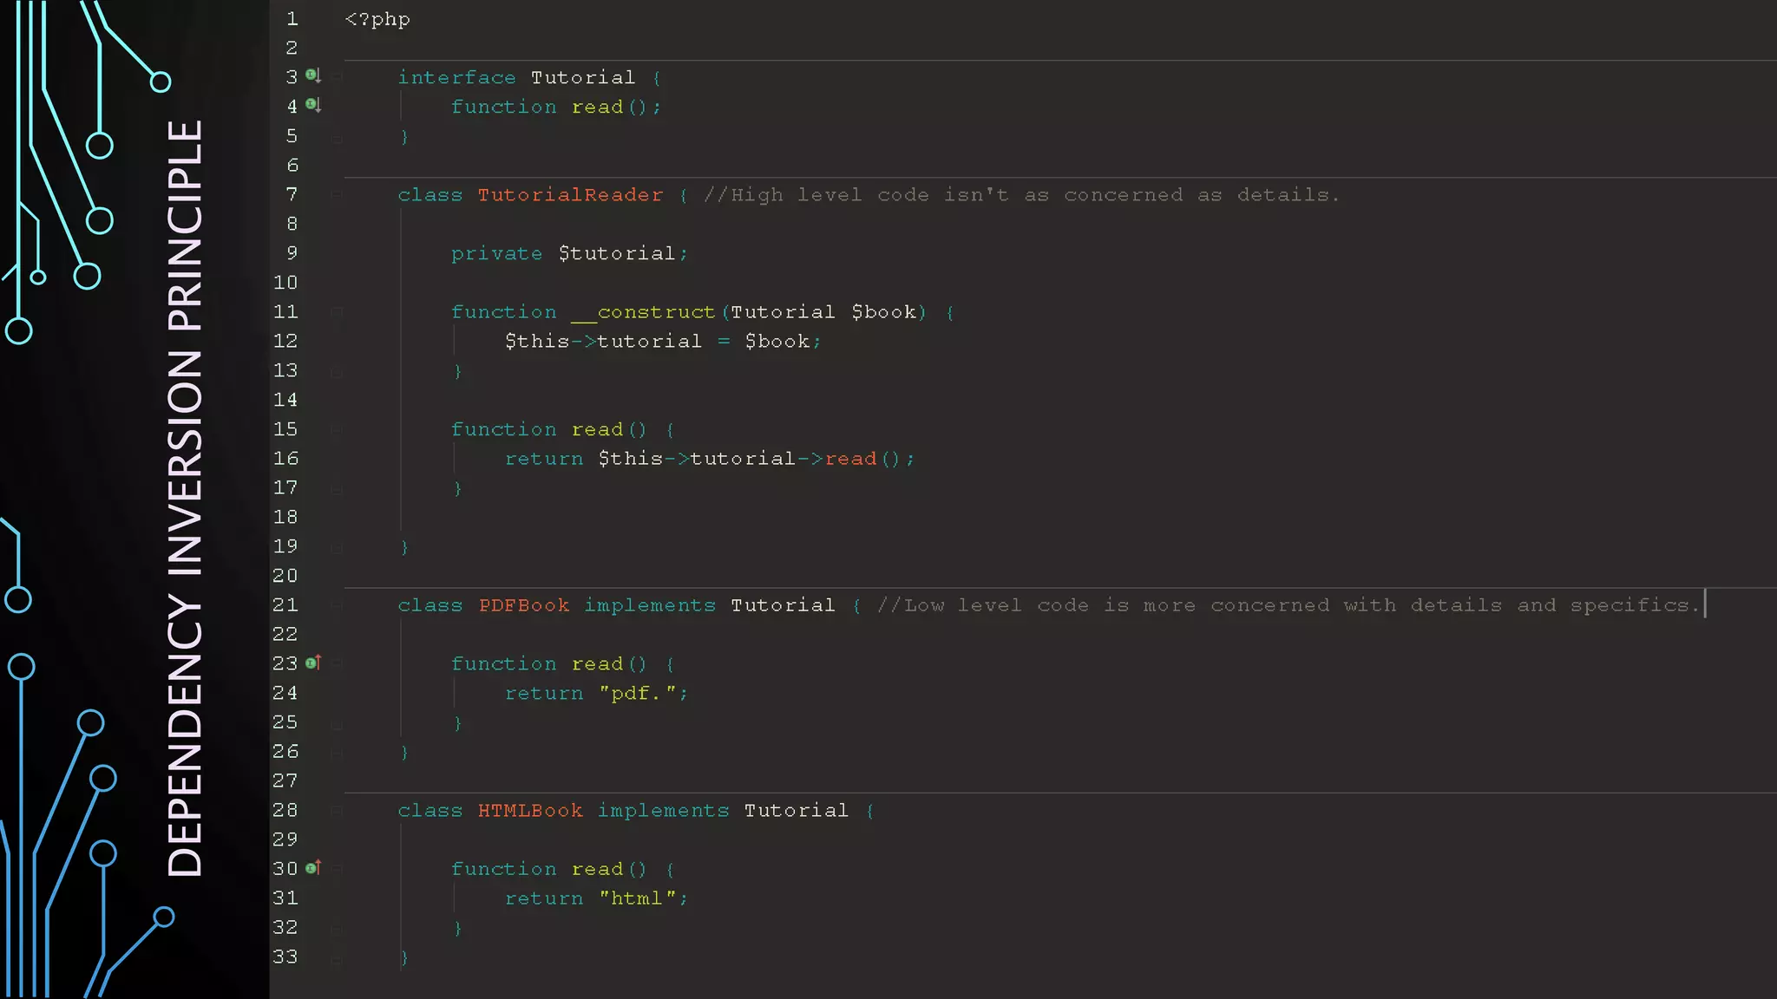Click the 'Tutorial' type hint in the constructor
This screenshot has width=1777, height=999.
click(x=783, y=311)
